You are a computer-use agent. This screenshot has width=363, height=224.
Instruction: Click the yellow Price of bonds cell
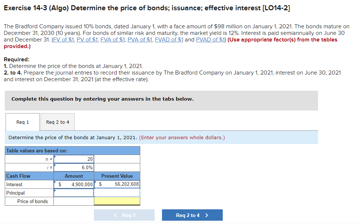[x=118, y=201]
